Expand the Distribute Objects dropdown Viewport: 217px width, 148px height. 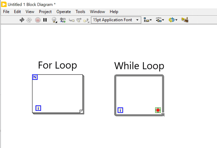click(160, 20)
